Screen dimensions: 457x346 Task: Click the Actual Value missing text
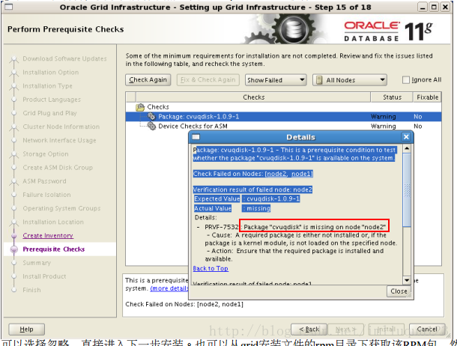[256, 208]
